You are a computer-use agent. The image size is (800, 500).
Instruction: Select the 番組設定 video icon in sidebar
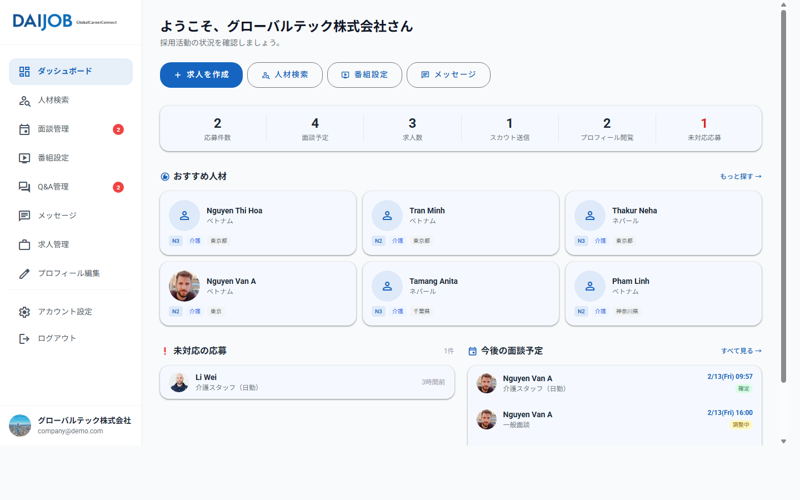[24, 158]
